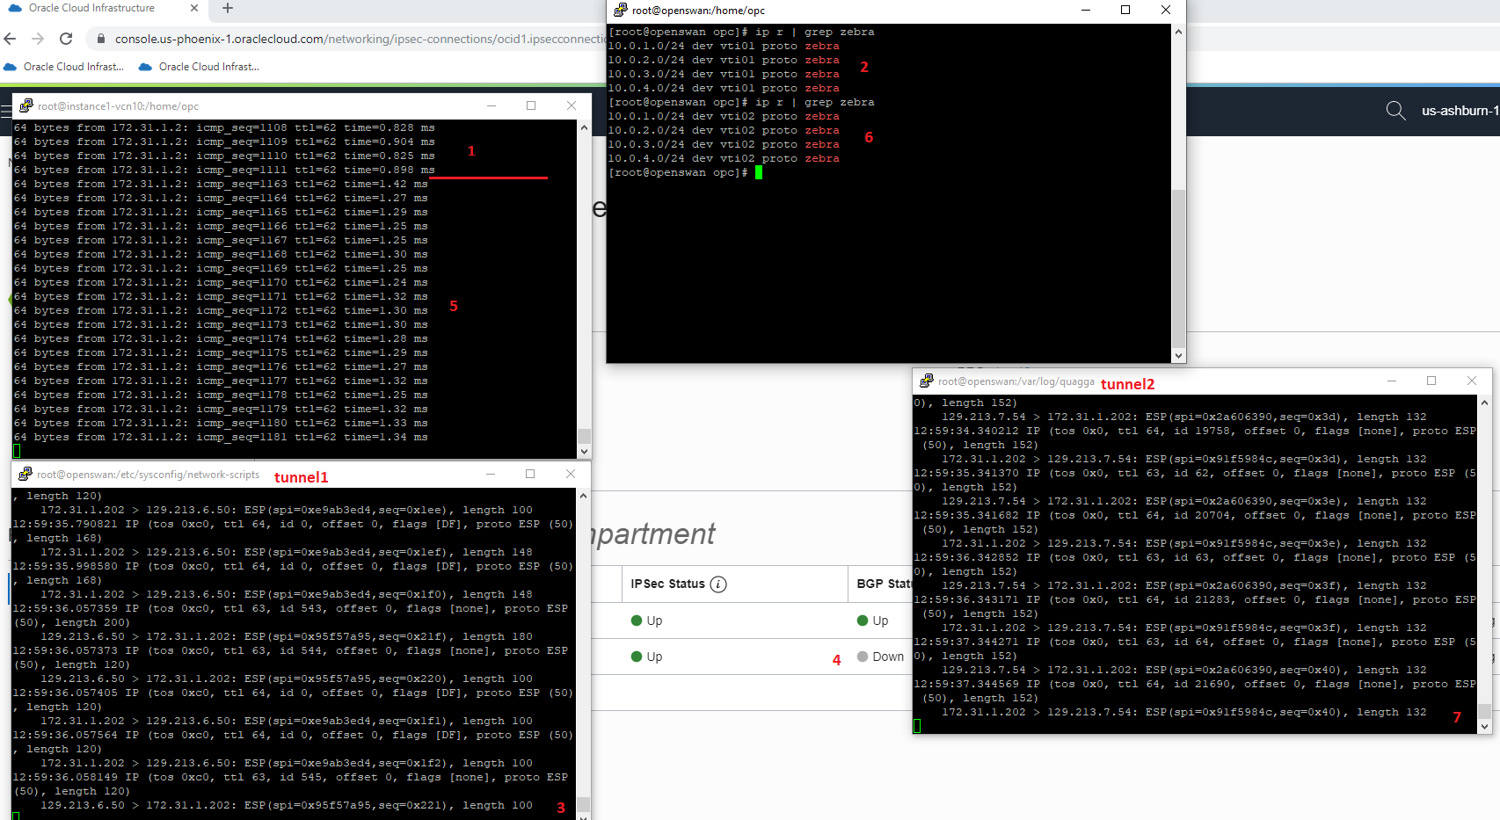
Task: Click PuTTY icon of /var/log/quagga terminal
Action: tap(926, 381)
